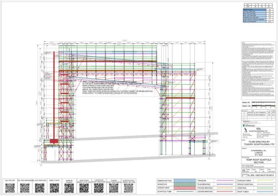Click the QR code under AUREUM FINANCE
The height and width of the screenshot is (196, 278).
tap(69, 188)
